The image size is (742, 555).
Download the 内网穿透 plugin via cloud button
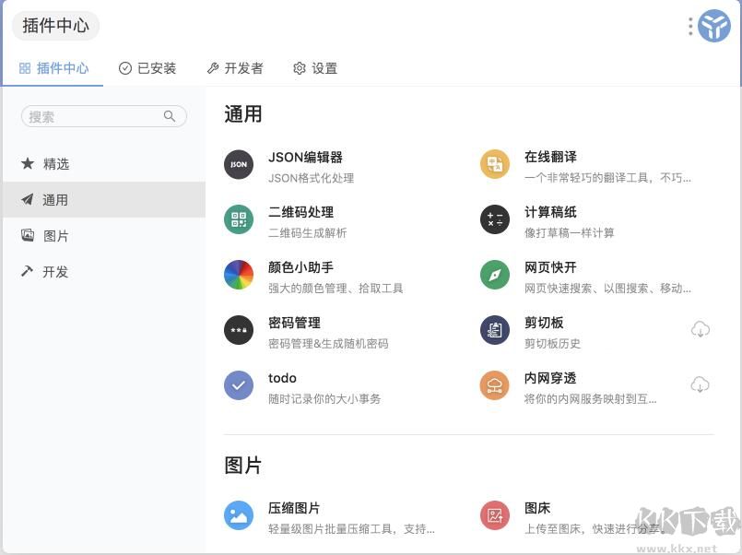tap(701, 385)
